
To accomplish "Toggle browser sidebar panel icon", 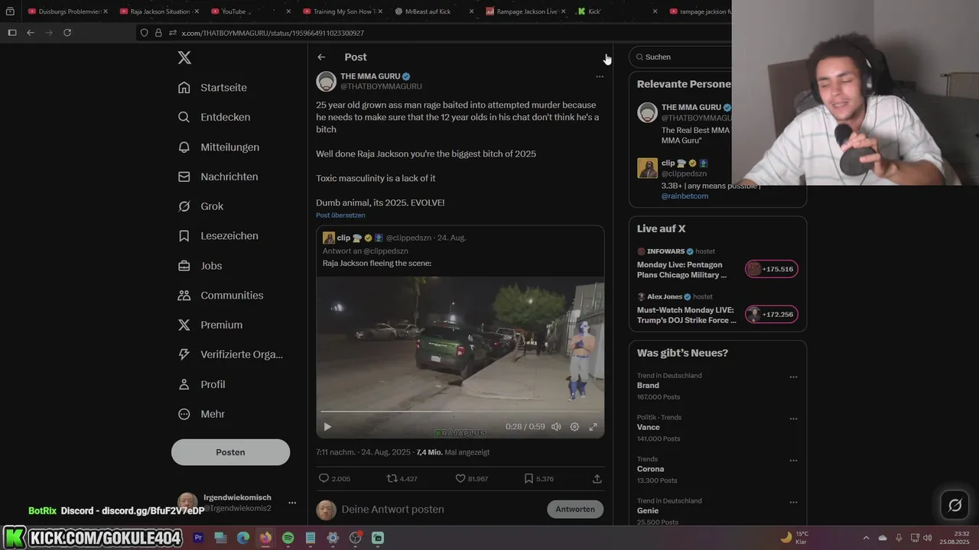I will click(x=12, y=33).
